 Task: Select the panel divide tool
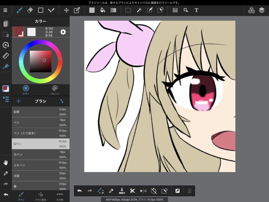(x=175, y=10)
